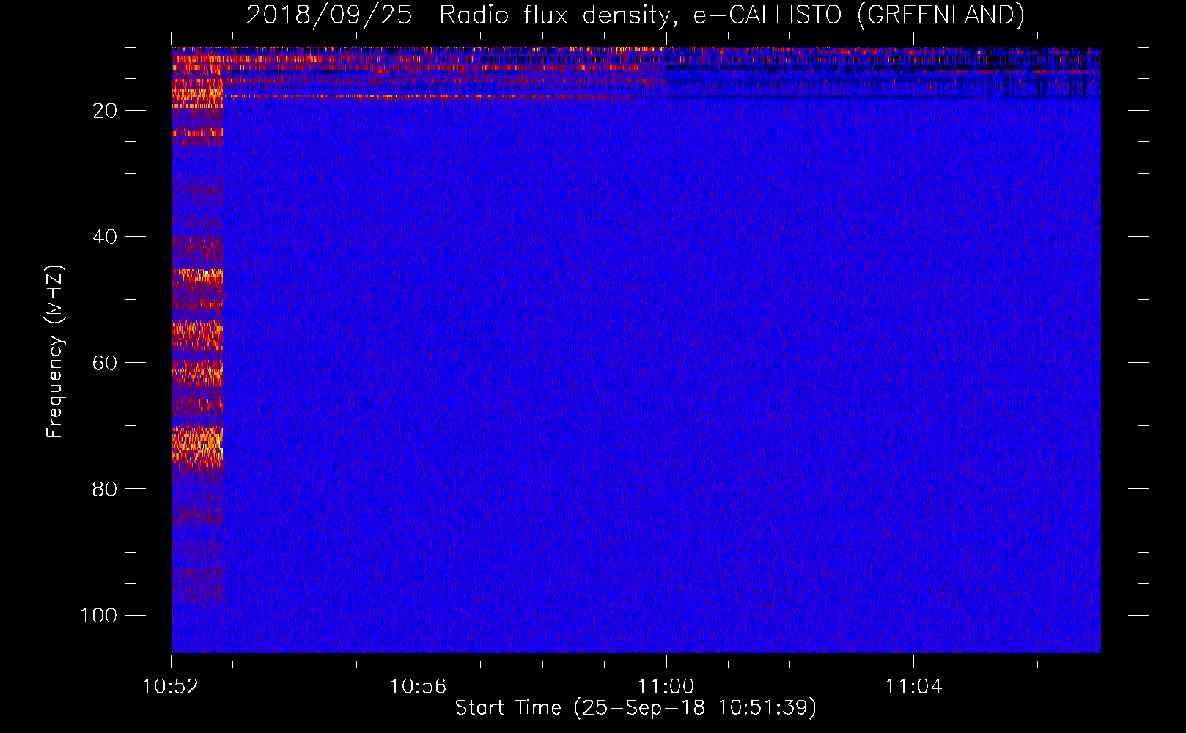Click the 20 frequency tick label

pyautogui.click(x=106, y=111)
